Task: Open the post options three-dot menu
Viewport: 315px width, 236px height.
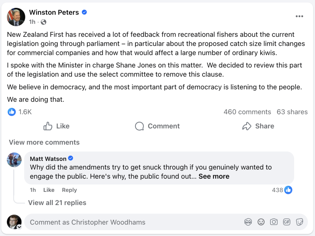Action: pos(299,16)
